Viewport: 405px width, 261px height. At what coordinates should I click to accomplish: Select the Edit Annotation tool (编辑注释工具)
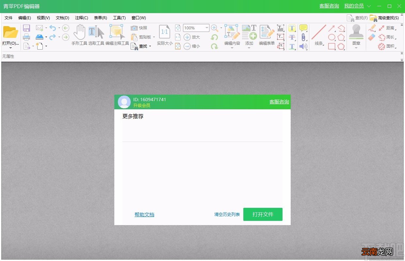click(x=117, y=35)
